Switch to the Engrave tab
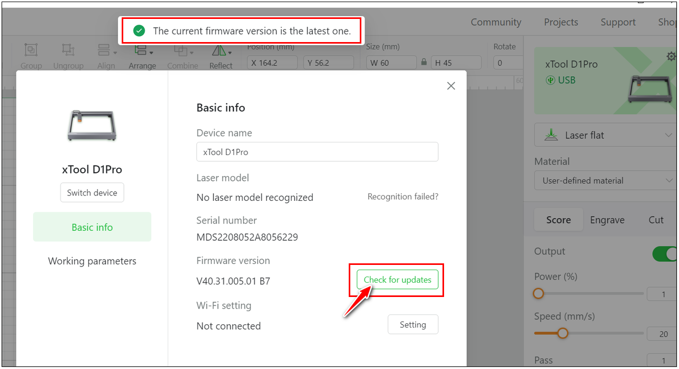The height and width of the screenshot is (369, 679). (607, 220)
